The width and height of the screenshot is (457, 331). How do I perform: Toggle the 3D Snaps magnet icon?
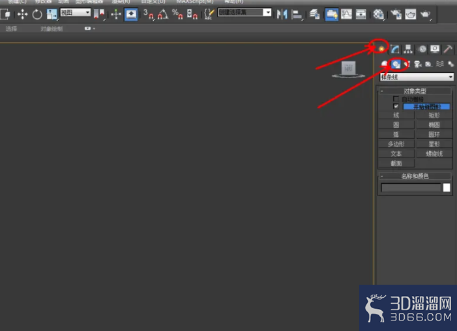[x=149, y=14]
